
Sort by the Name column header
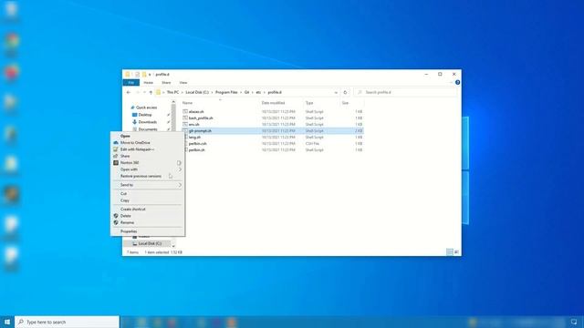coord(187,103)
